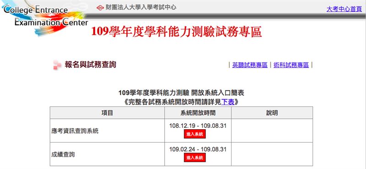
Task: Open the 大考中心首頁 link
Action: pyautogui.click(x=344, y=9)
